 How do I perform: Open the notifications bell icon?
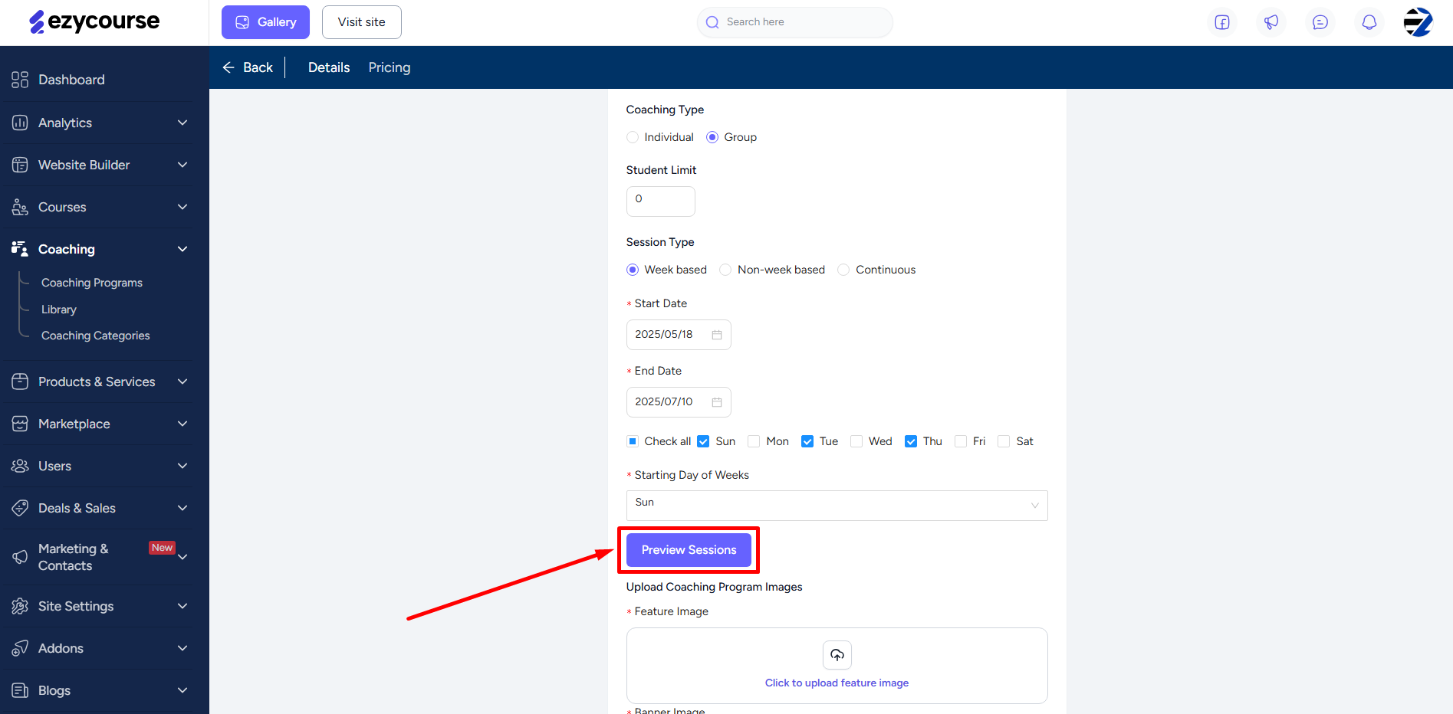[1369, 22]
